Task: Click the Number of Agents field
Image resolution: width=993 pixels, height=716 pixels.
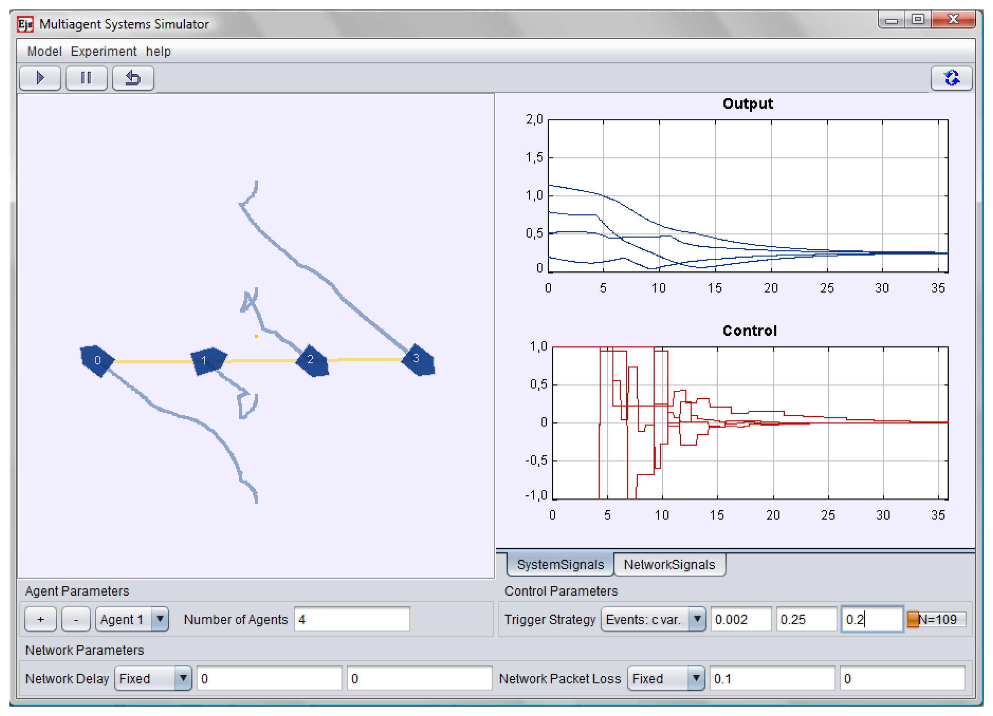Action: coord(352,619)
